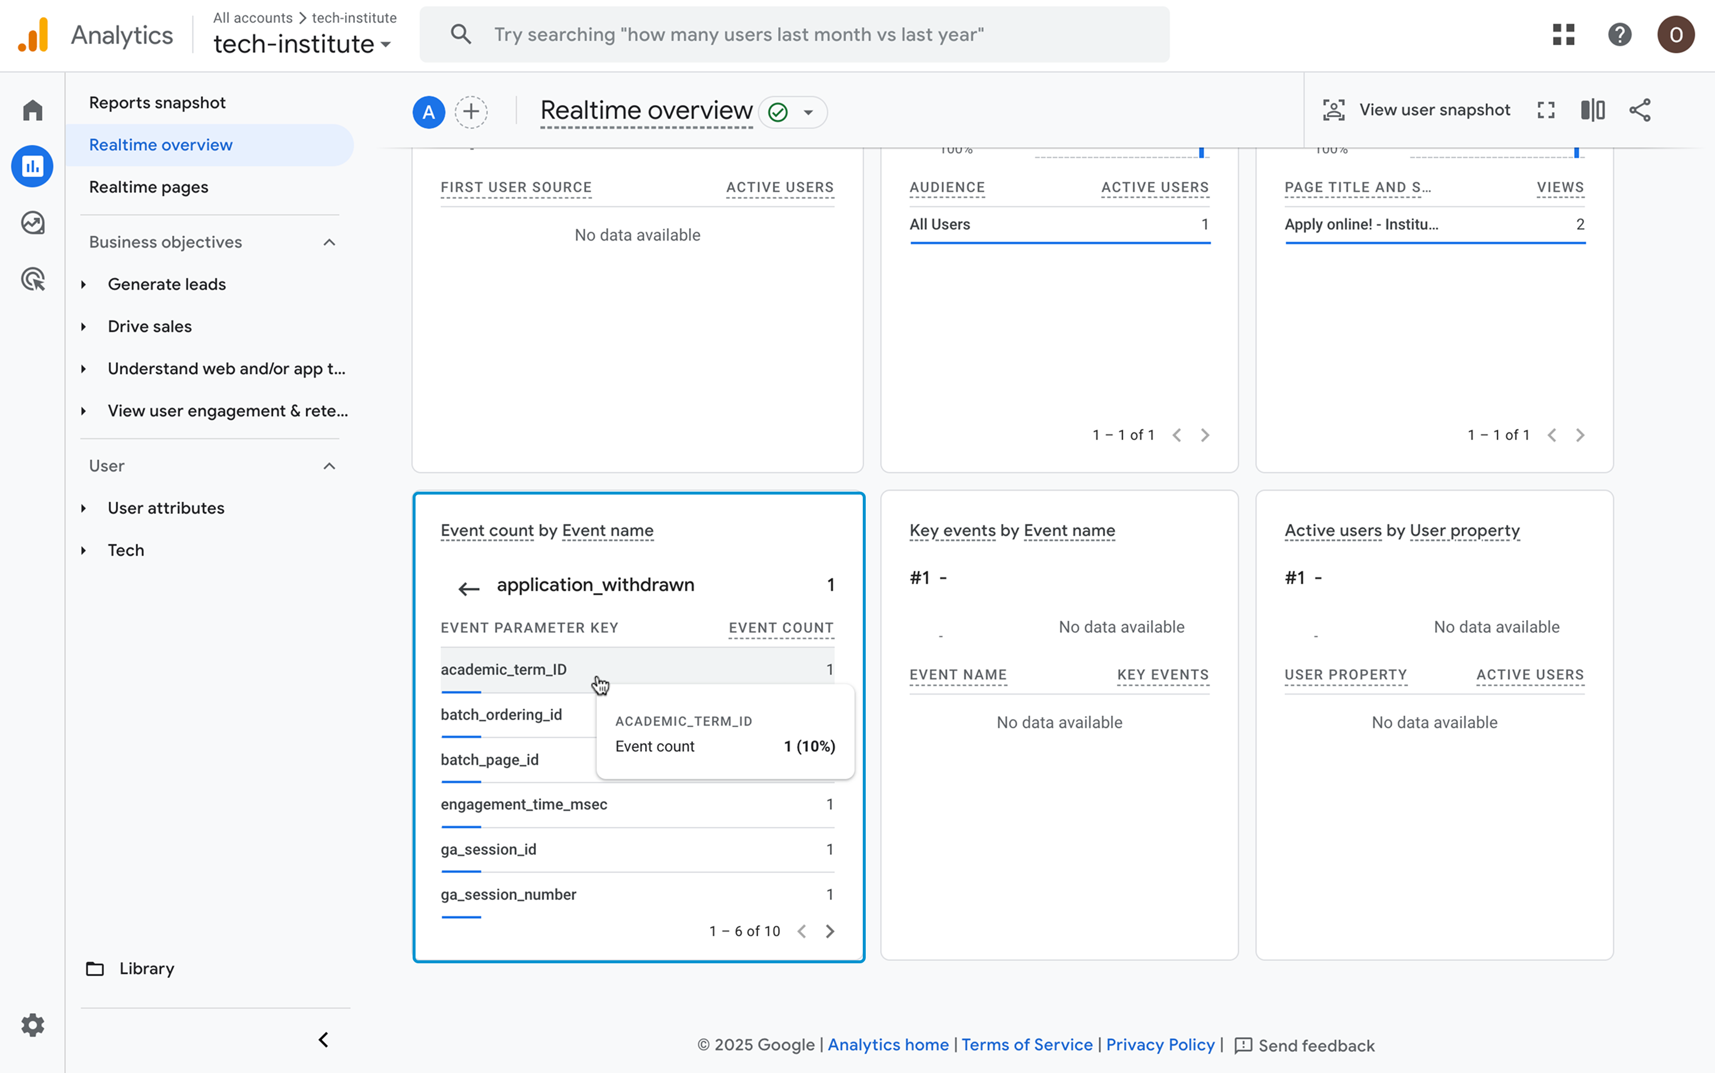Select the engagement_time_msec parameter row
Viewport: 1715px width, 1073px height.
click(x=637, y=805)
